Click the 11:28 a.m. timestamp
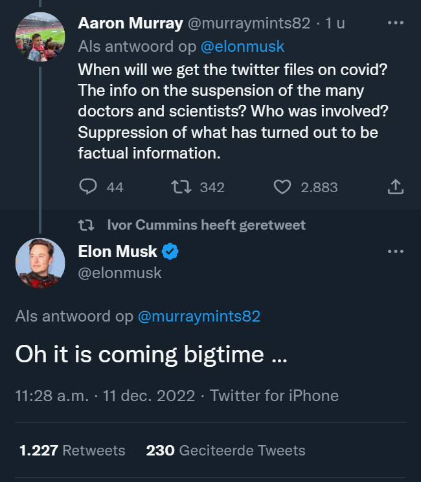The image size is (421, 482). tap(52, 395)
